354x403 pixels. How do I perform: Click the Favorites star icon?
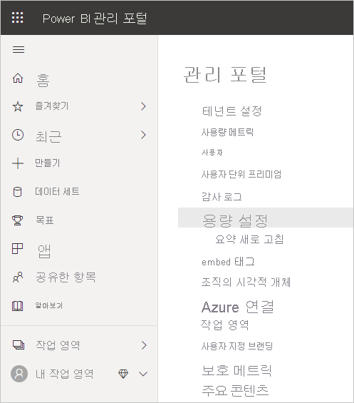[18, 106]
